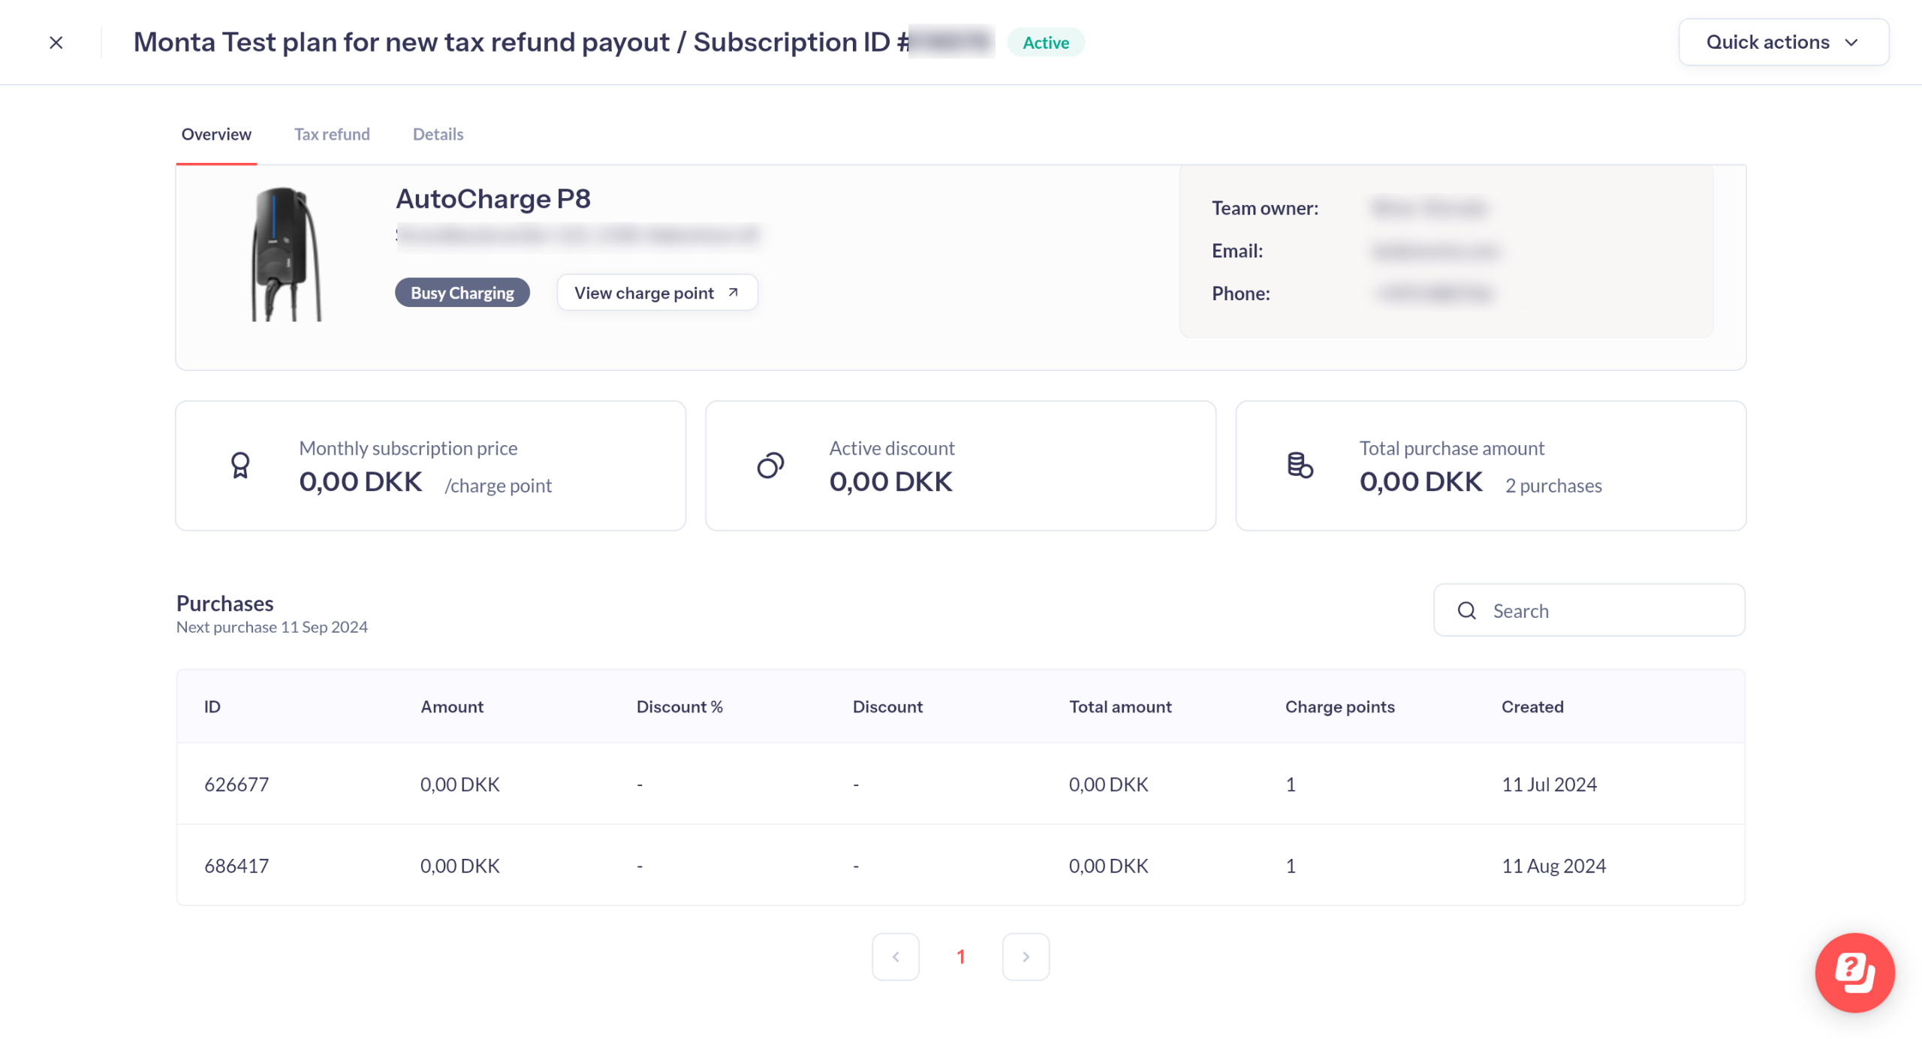This screenshot has width=1922, height=1039.
Task: Close the subscription detail panel
Action: click(56, 43)
